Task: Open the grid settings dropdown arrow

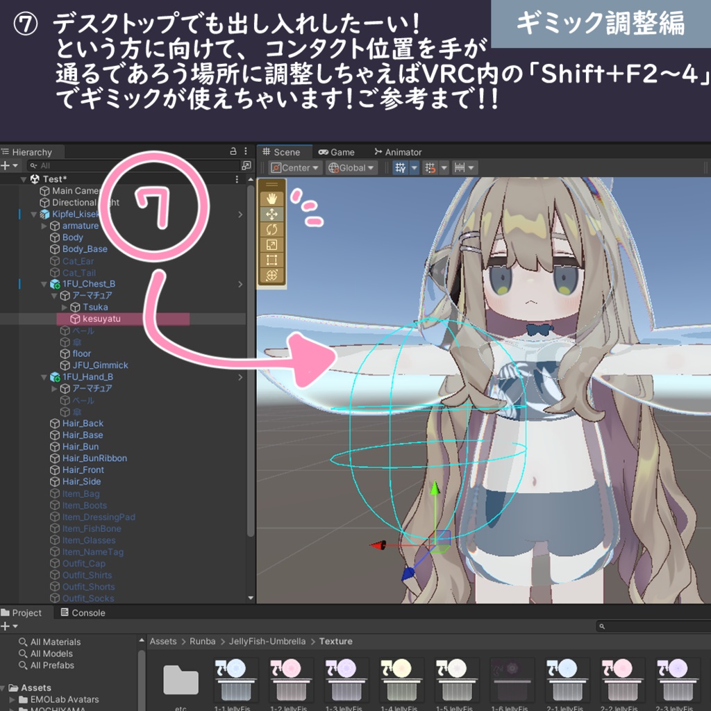Action: point(414,168)
